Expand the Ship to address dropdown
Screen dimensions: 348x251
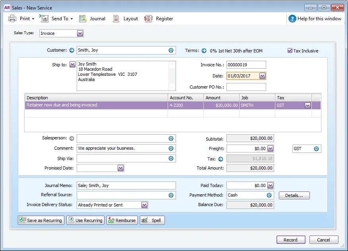pos(72,65)
